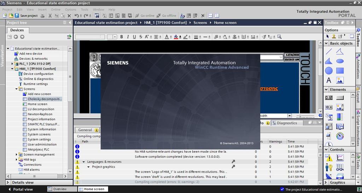Select the Devices tab in Project tree
This screenshot has width=362, height=193.
pyautogui.click(x=17, y=30)
